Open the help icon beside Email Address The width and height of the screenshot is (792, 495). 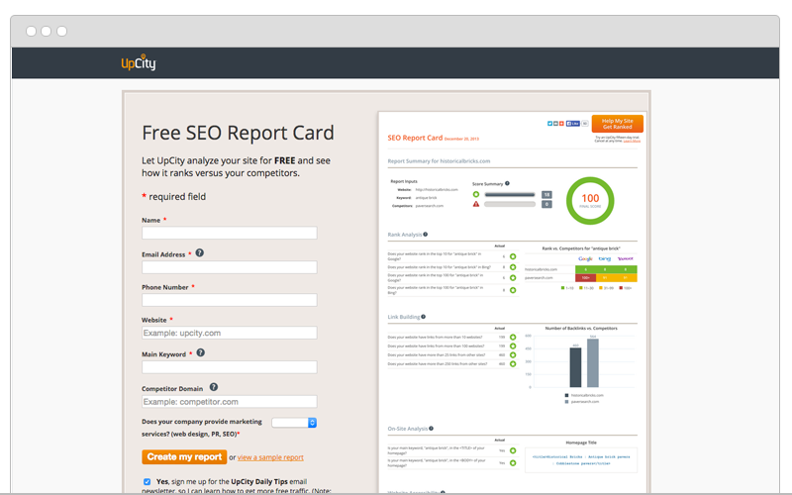point(200,252)
